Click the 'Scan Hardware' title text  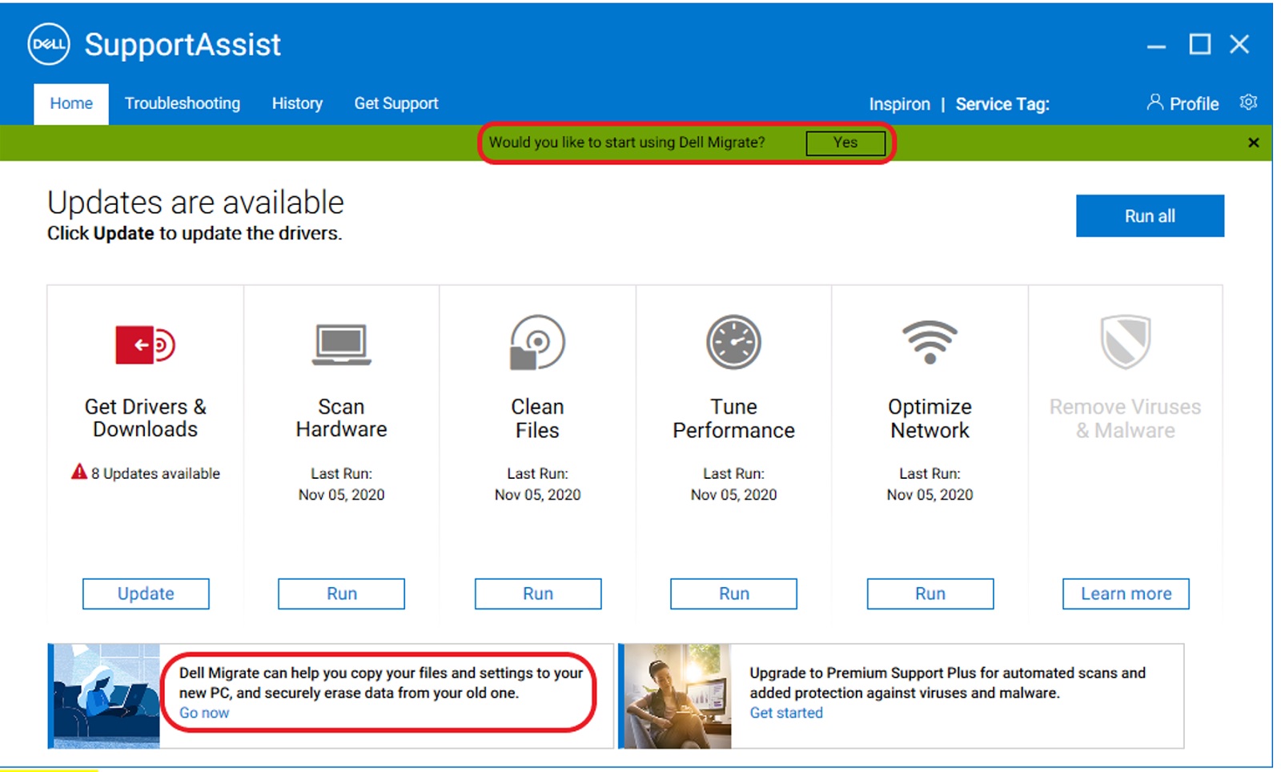(342, 418)
